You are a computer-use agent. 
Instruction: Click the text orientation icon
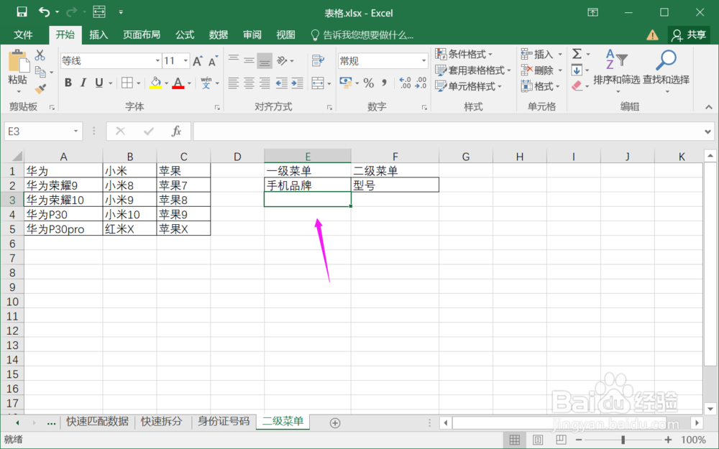coord(282,60)
